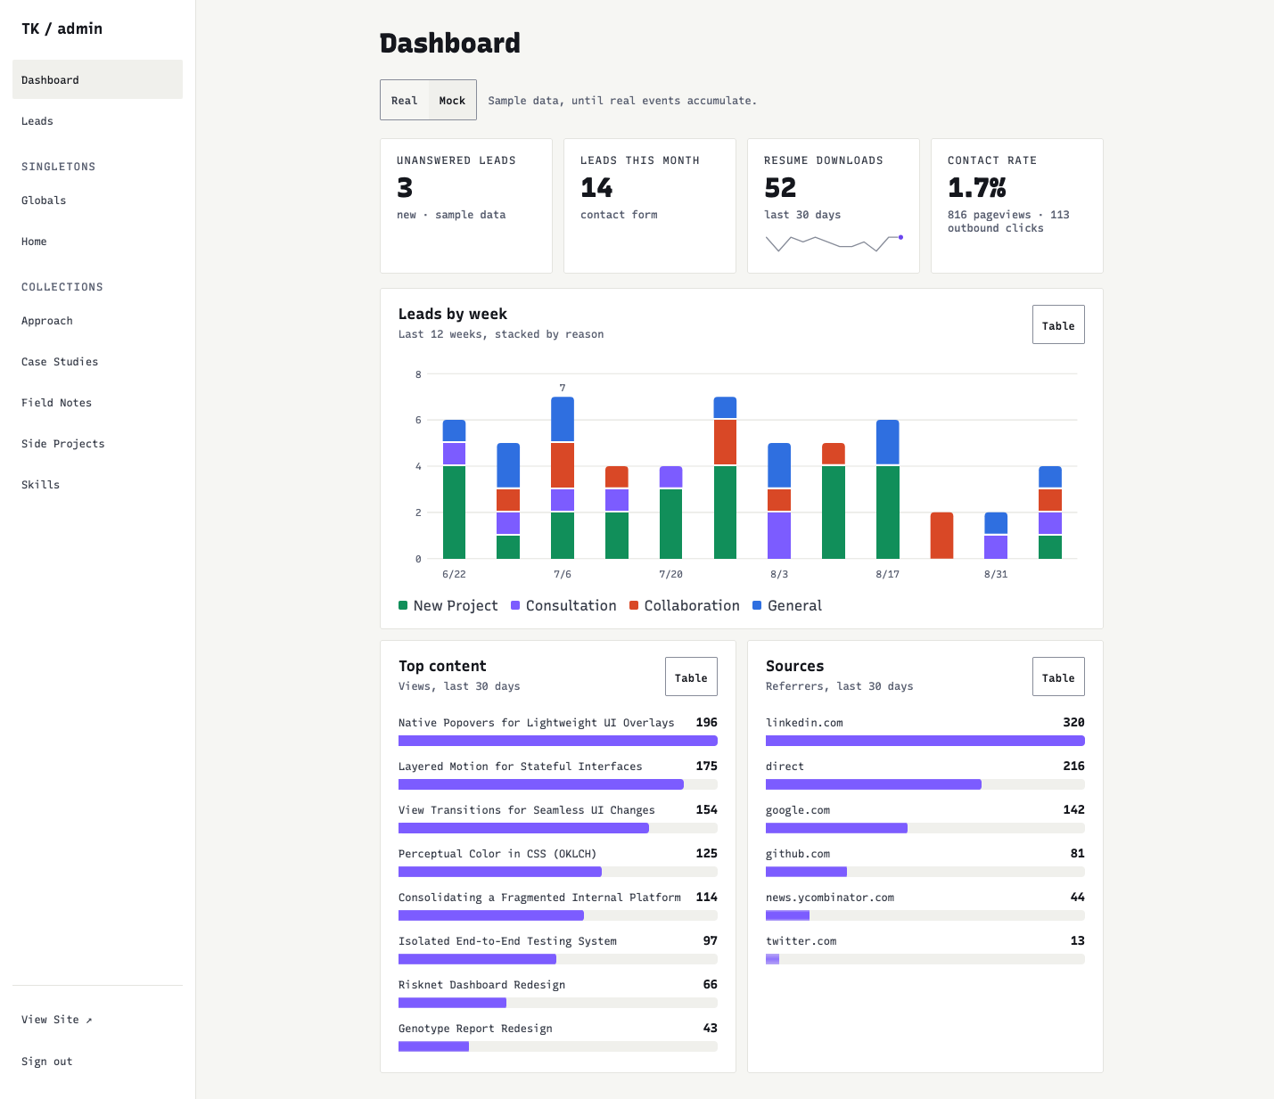The height and width of the screenshot is (1099, 1274).
Task: Click the resume downloads sparkline
Action: pyautogui.click(x=834, y=242)
